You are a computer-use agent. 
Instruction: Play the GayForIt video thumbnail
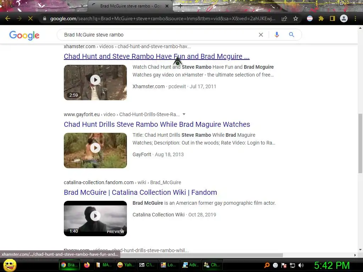[95, 151]
